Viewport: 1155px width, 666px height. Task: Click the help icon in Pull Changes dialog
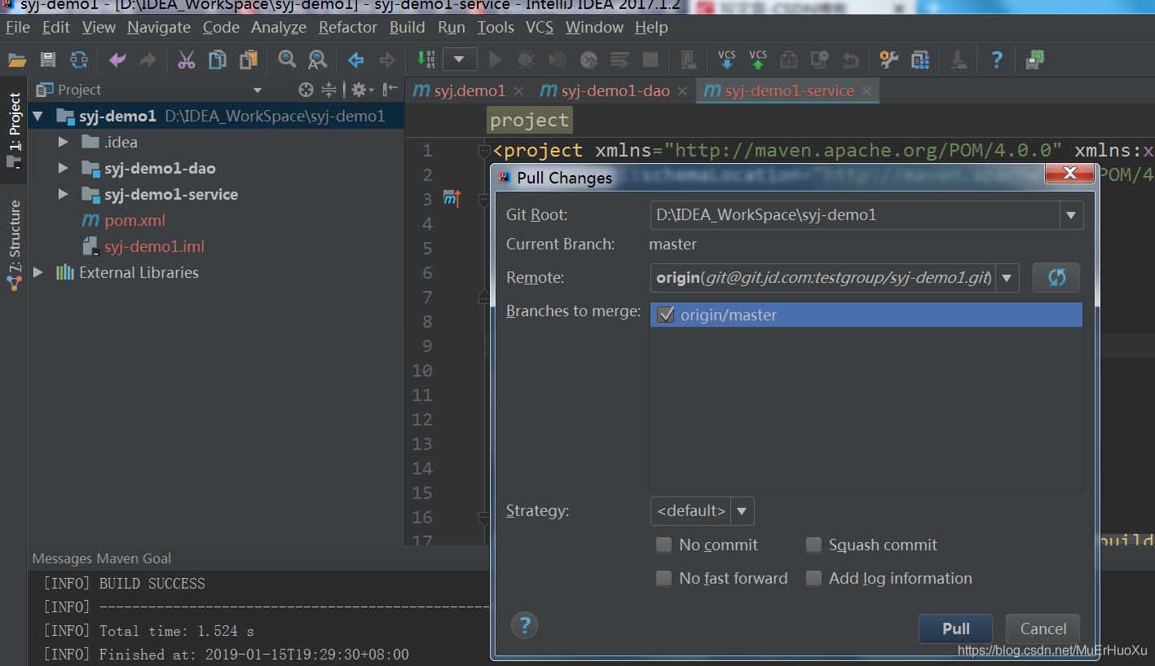[525, 626]
